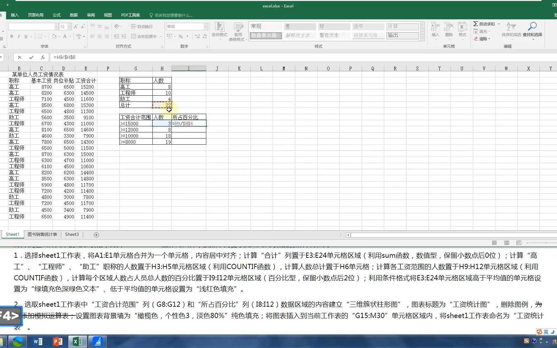Align cell text to the left
Image resolution: width=557 pixels, height=348 pixels.
93,36
